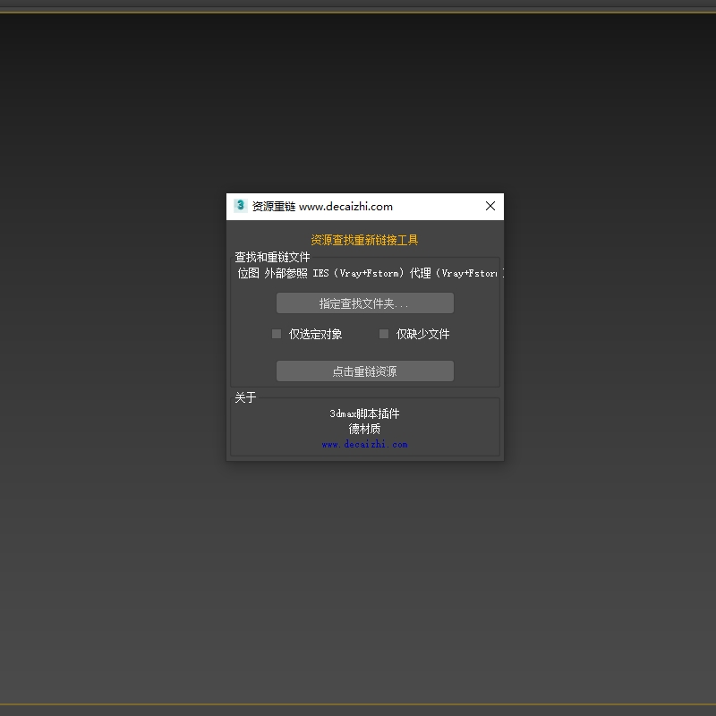Click the orange 资源查找重新链接工具 heading
Screen dimensions: 716x716
pyautogui.click(x=364, y=240)
